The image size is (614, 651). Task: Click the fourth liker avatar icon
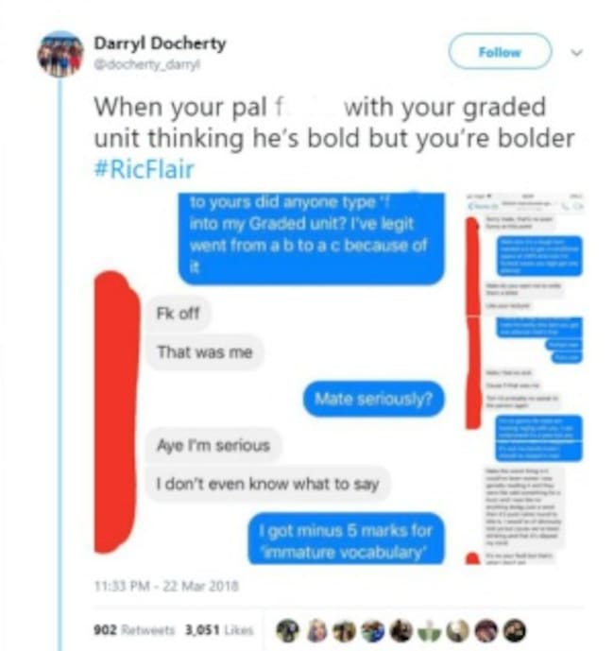373,630
